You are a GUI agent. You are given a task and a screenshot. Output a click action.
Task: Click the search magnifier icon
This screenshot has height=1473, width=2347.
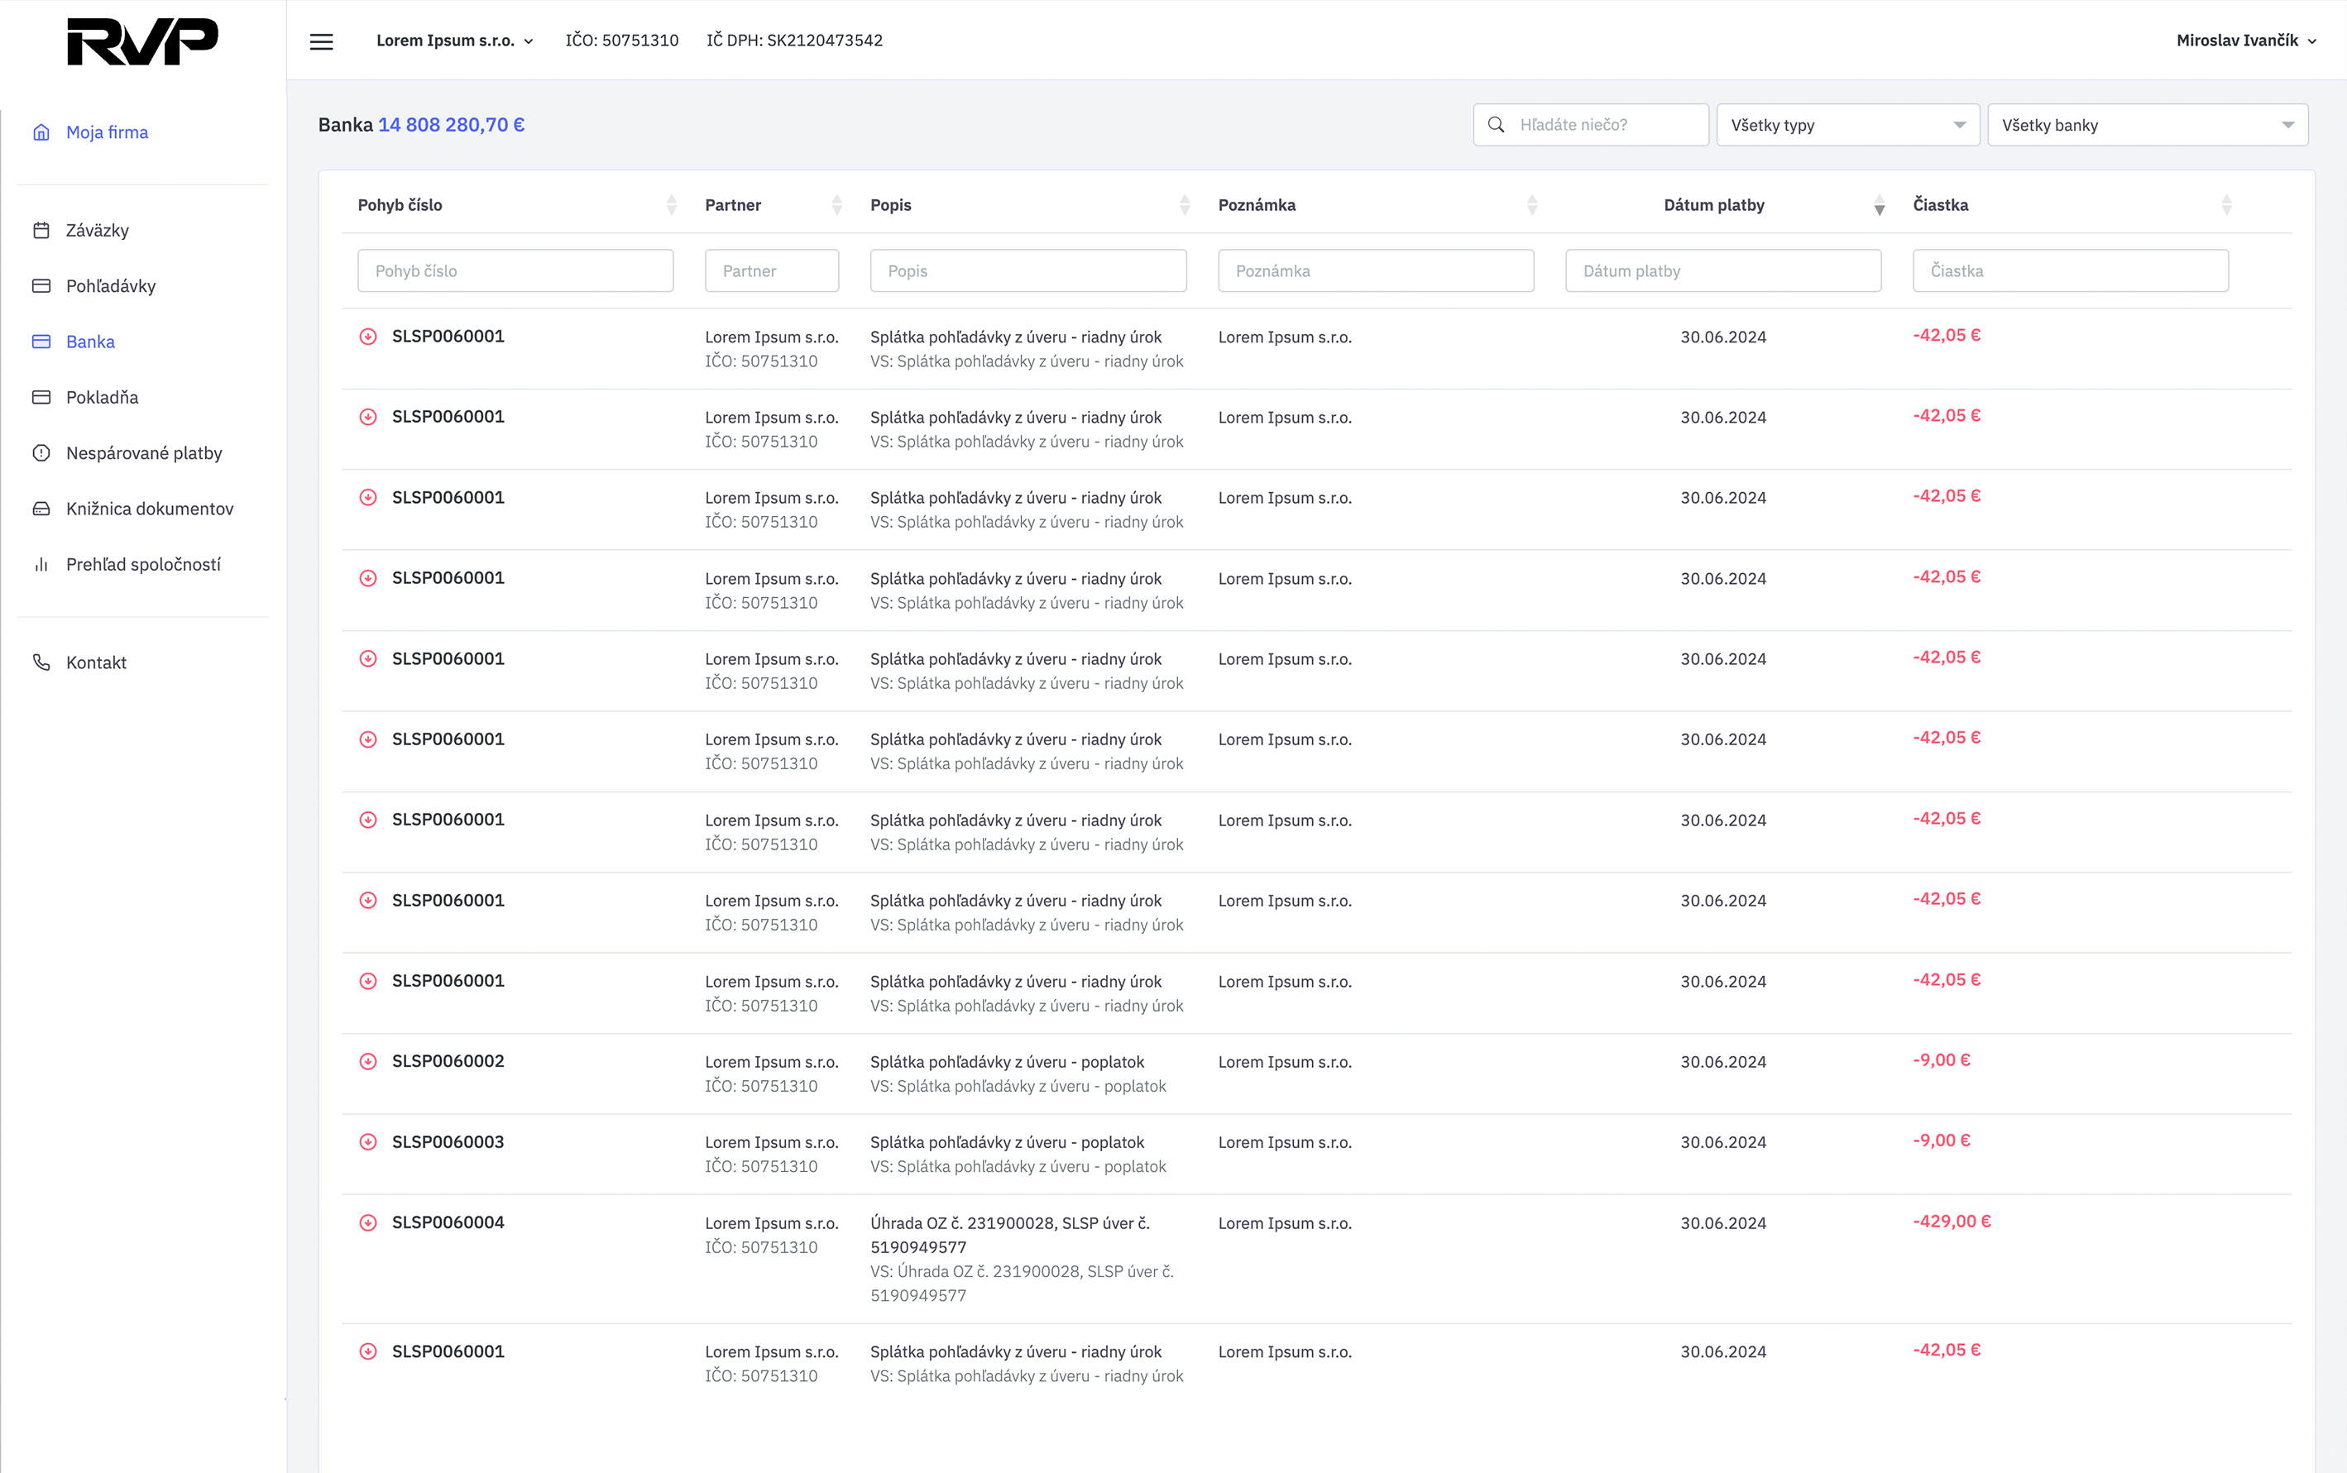(x=1497, y=125)
